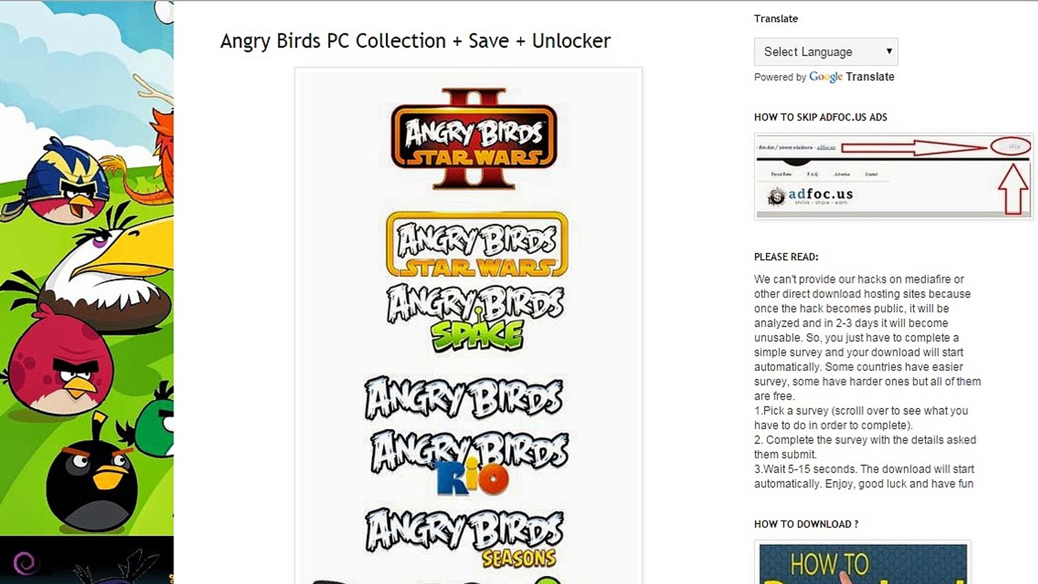The image size is (1038, 584).
Task: Open the page title Angry Birds PC Collection
Action: click(x=415, y=41)
